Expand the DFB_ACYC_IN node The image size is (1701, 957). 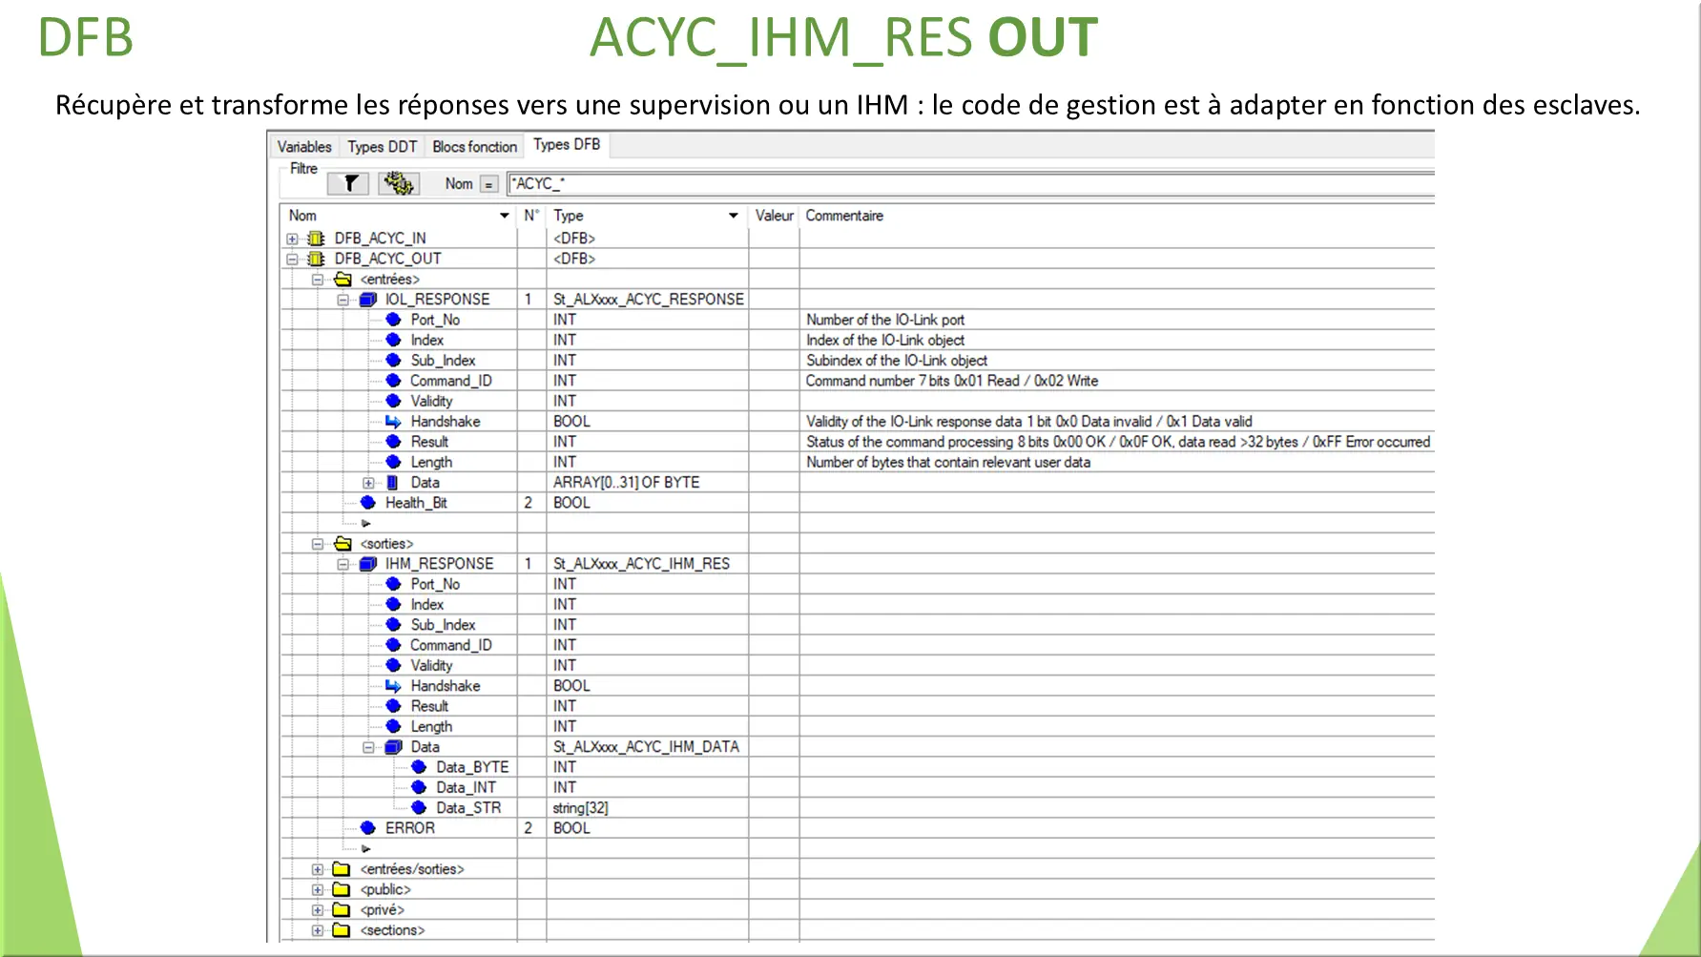(292, 239)
